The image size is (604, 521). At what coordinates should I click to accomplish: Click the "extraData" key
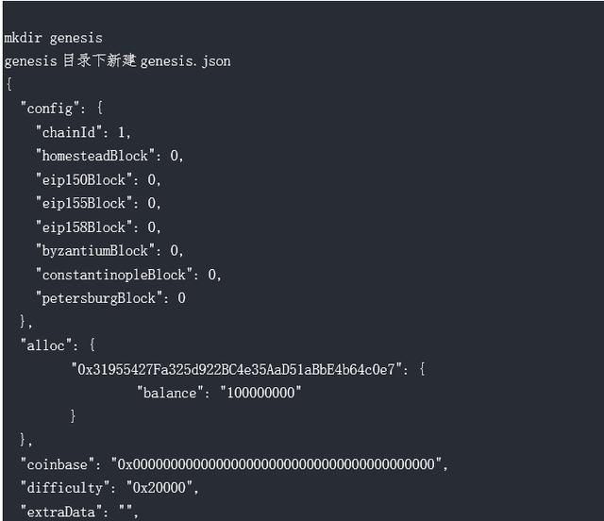point(61,512)
